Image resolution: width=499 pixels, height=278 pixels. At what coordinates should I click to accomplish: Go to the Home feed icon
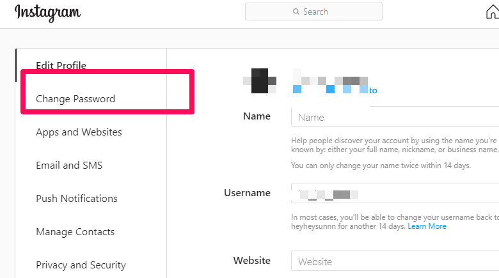click(493, 12)
